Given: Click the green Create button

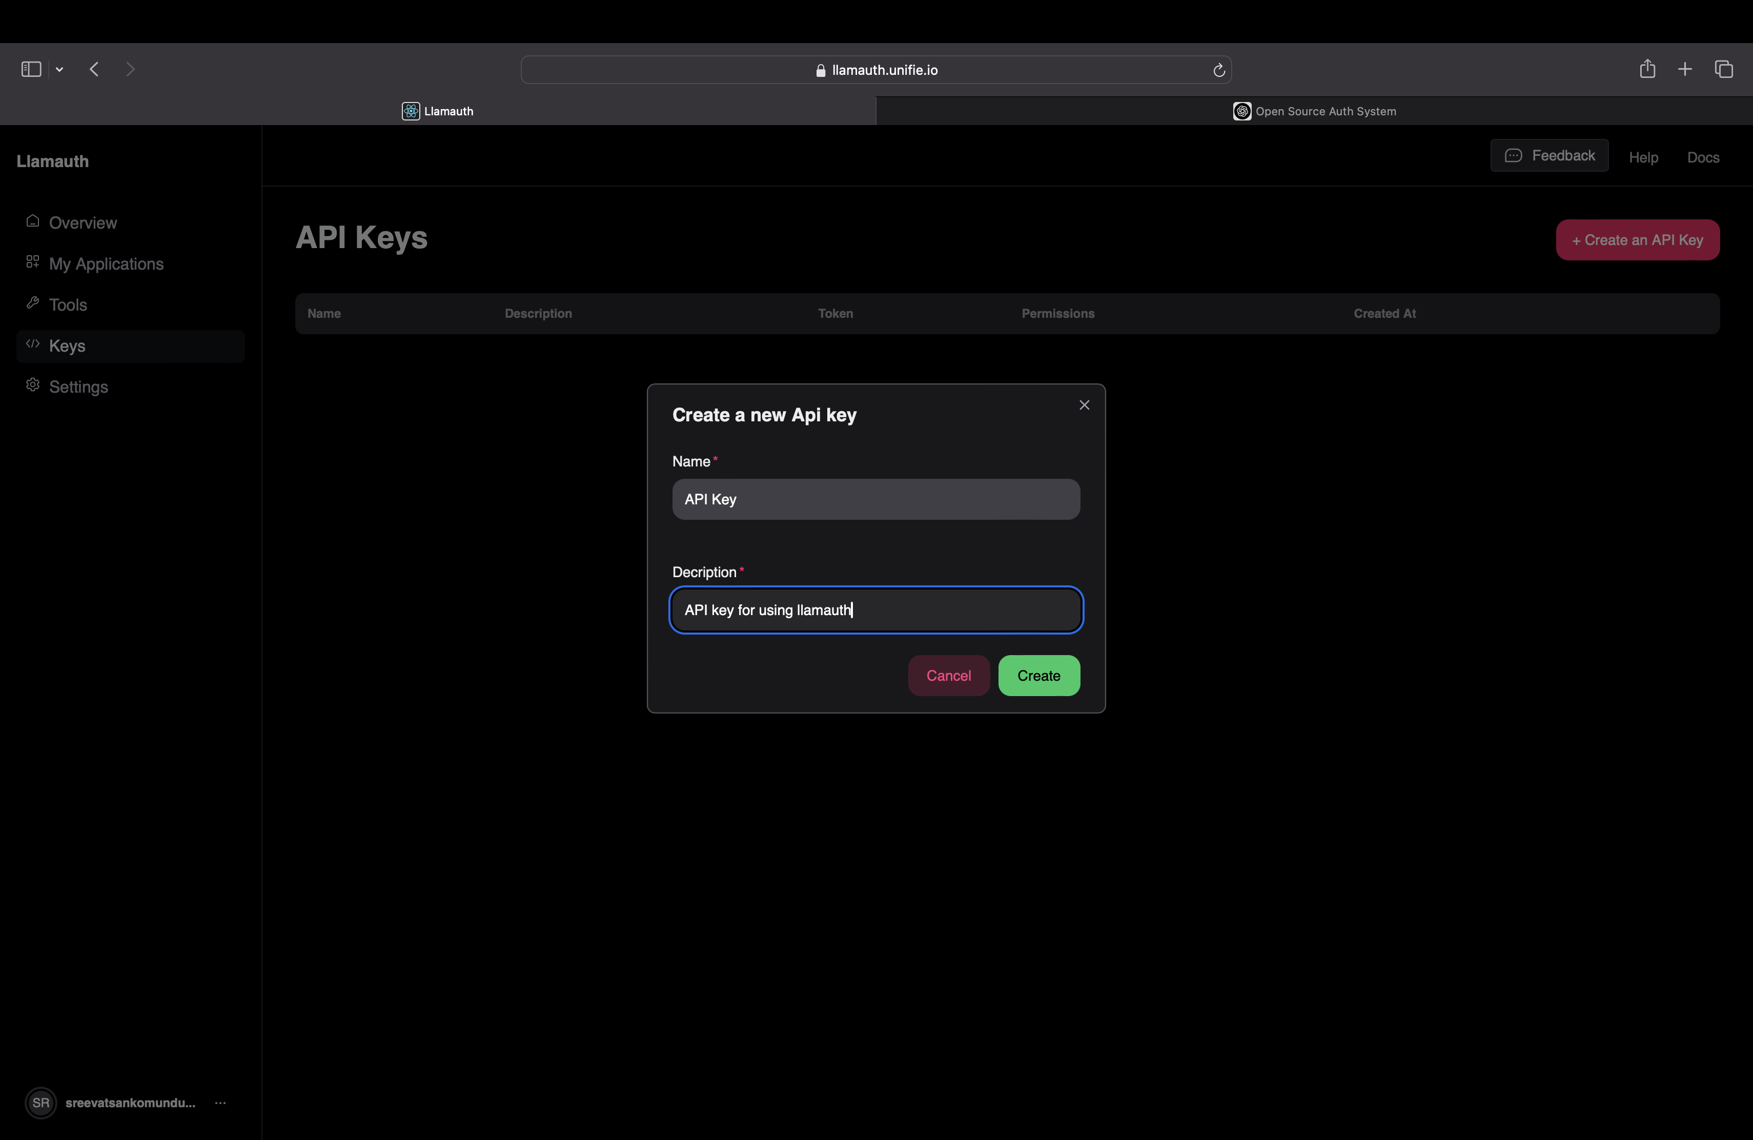Looking at the screenshot, I should [1038, 675].
